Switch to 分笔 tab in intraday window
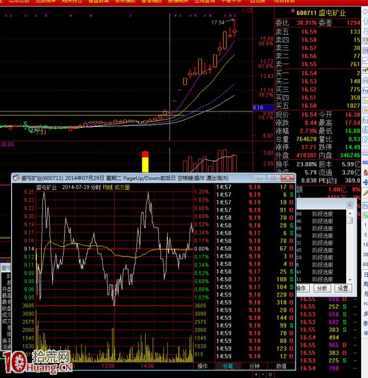 point(228,366)
